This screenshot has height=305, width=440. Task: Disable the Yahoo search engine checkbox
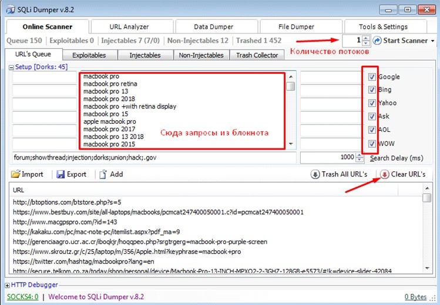pos(371,103)
